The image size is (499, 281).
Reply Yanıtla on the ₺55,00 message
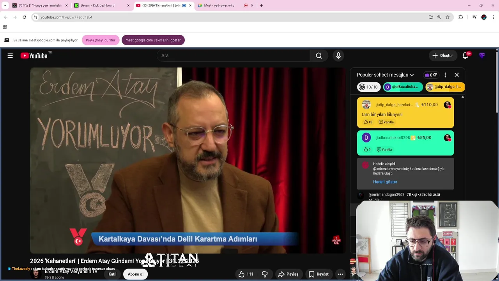pyautogui.click(x=384, y=149)
